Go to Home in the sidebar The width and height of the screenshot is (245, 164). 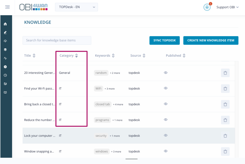5,24
